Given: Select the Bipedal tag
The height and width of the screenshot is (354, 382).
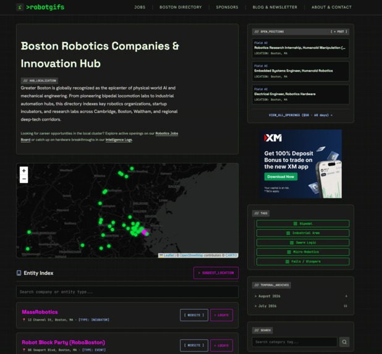Looking at the screenshot, I should [x=303, y=224].
